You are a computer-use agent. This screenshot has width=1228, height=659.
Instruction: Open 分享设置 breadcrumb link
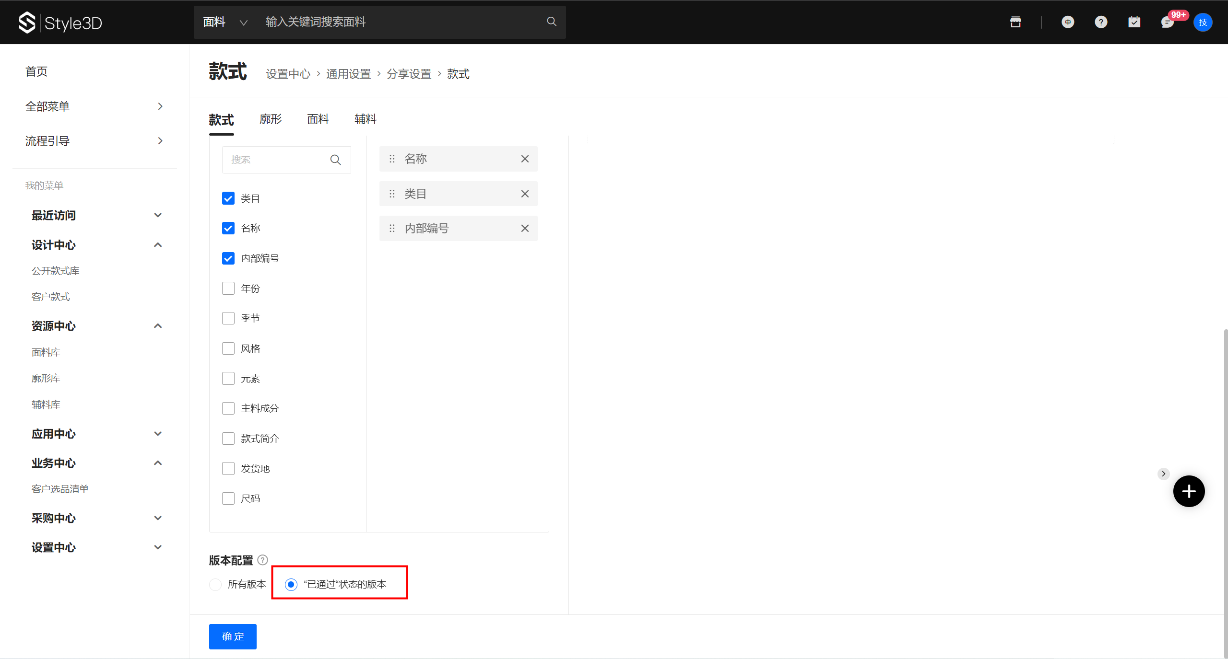pos(409,74)
